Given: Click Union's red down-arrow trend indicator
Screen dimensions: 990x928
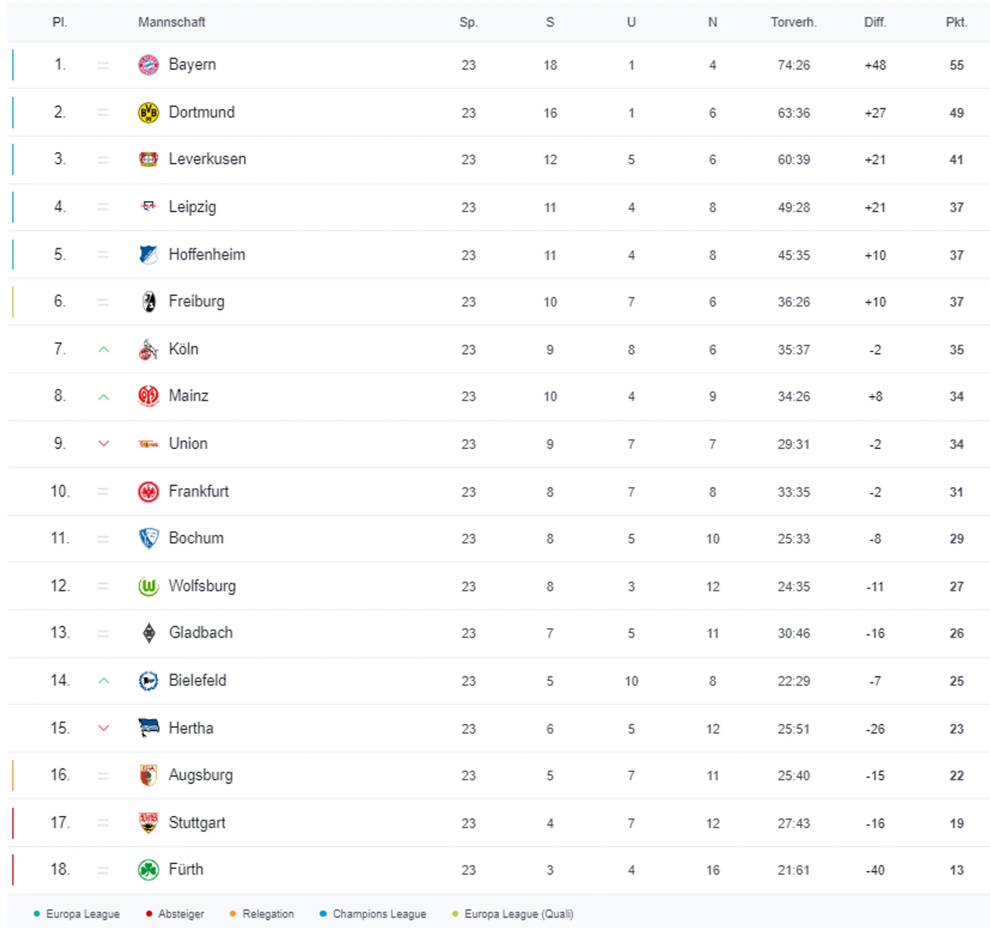Looking at the screenshot, I should point(104,444).
